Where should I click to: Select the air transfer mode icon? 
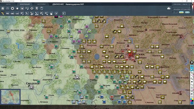46,13
